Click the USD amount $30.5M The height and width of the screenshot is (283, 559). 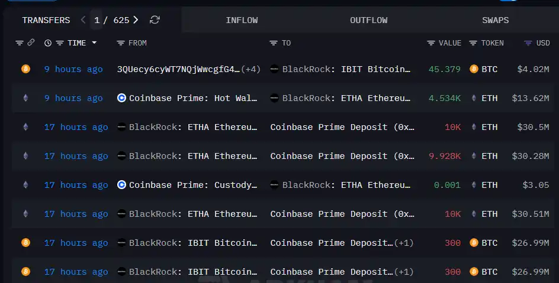(533, 127)
